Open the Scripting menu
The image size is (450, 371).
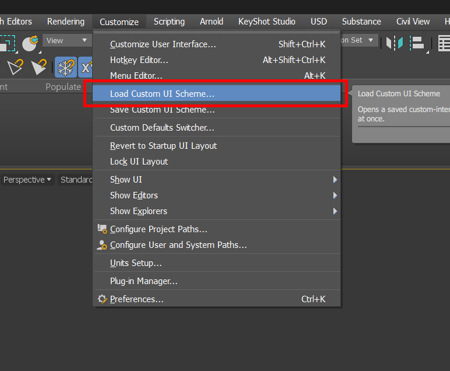(169, 22)
